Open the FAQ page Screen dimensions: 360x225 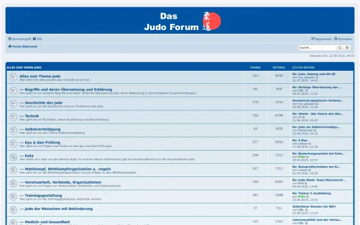pos(38,39)
